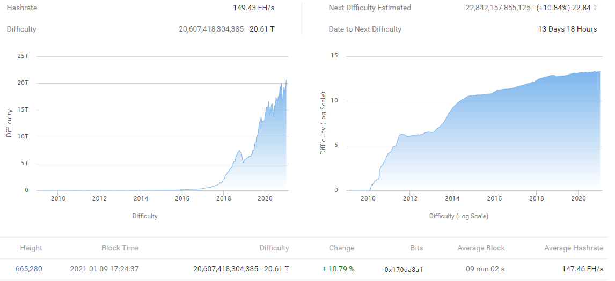Click the Height column header
The image size is (615, 281).
tap(31, 248)
